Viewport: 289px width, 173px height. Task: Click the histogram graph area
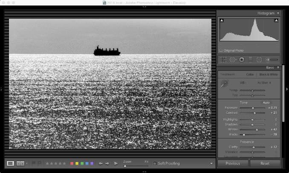tap(249, 29)
